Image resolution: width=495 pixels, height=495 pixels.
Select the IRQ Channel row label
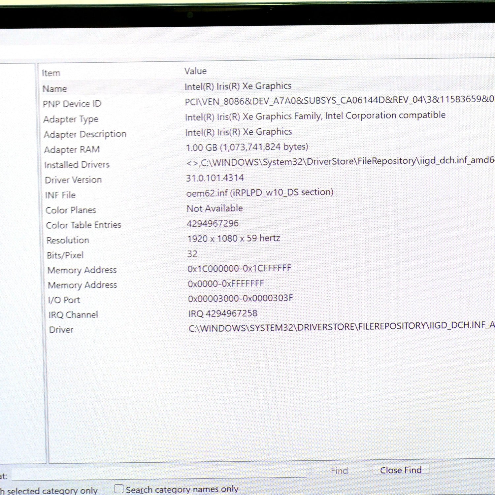[x=73, y=315]
